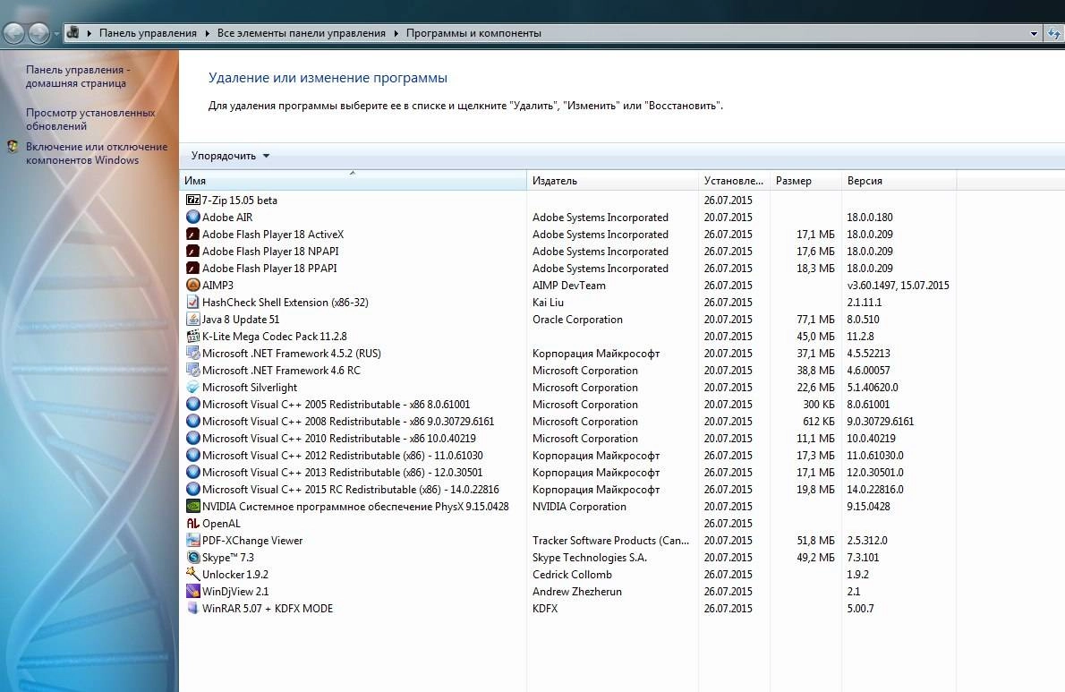
Task: Click the publisher text KDFX
Action: pos(545,608)
